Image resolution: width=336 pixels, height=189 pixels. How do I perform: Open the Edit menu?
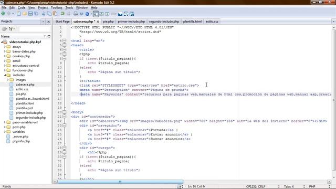point(12,7)
